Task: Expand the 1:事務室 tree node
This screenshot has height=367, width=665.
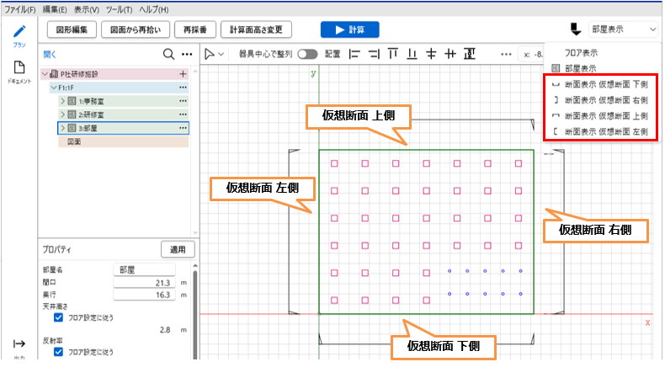Action: coord(62,101)
